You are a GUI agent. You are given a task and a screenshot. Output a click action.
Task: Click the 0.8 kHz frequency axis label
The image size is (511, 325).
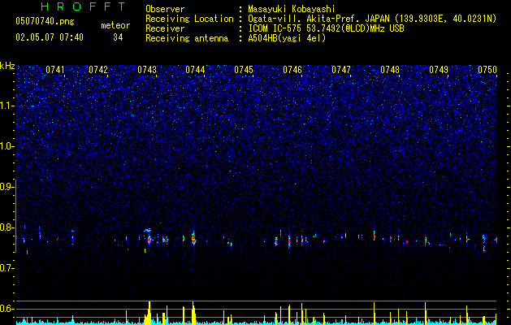click(7, 227)
